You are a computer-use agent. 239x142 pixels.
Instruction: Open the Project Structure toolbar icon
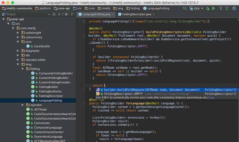point(234,8)
